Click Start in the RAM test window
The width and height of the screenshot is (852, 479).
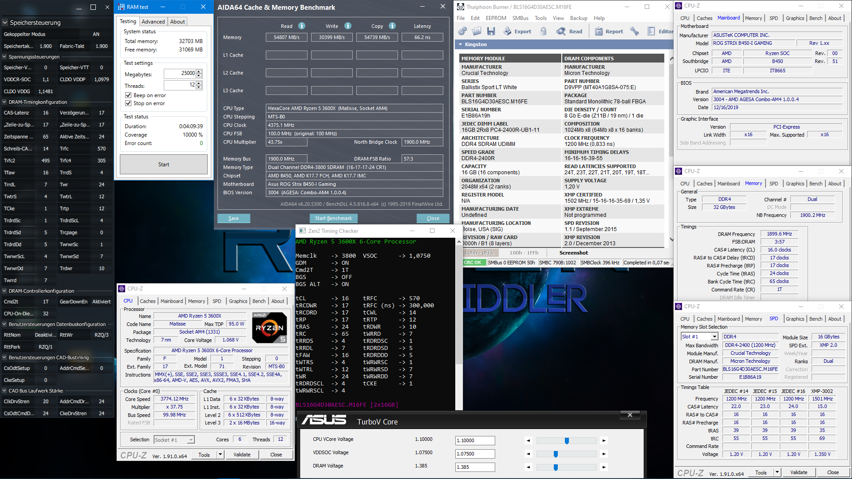[163, 164]
